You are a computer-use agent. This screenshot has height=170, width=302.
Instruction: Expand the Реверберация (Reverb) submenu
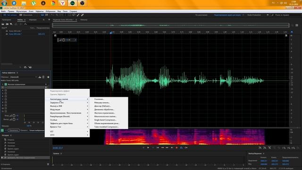point(67,117)
